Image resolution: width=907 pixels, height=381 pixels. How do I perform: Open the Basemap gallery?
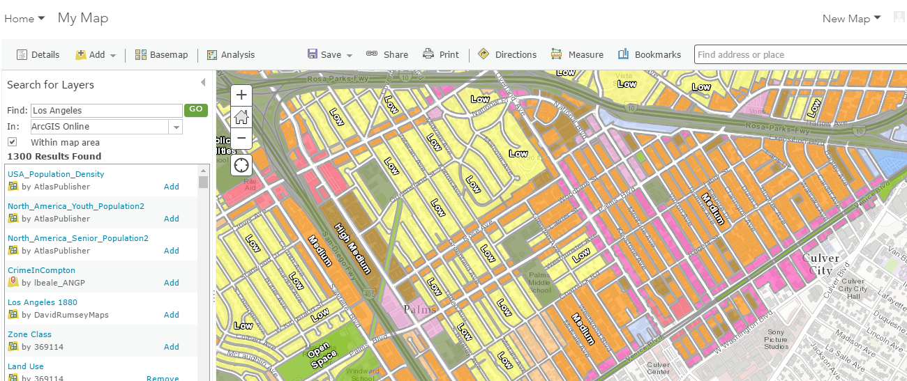tap(161, 54)
